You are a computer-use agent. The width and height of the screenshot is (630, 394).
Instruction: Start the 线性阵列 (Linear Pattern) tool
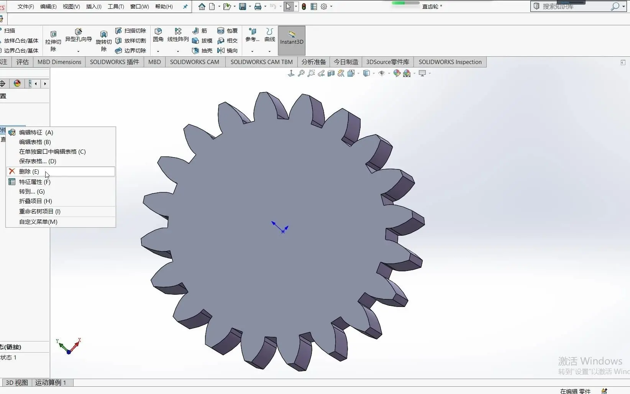[178, 35]
